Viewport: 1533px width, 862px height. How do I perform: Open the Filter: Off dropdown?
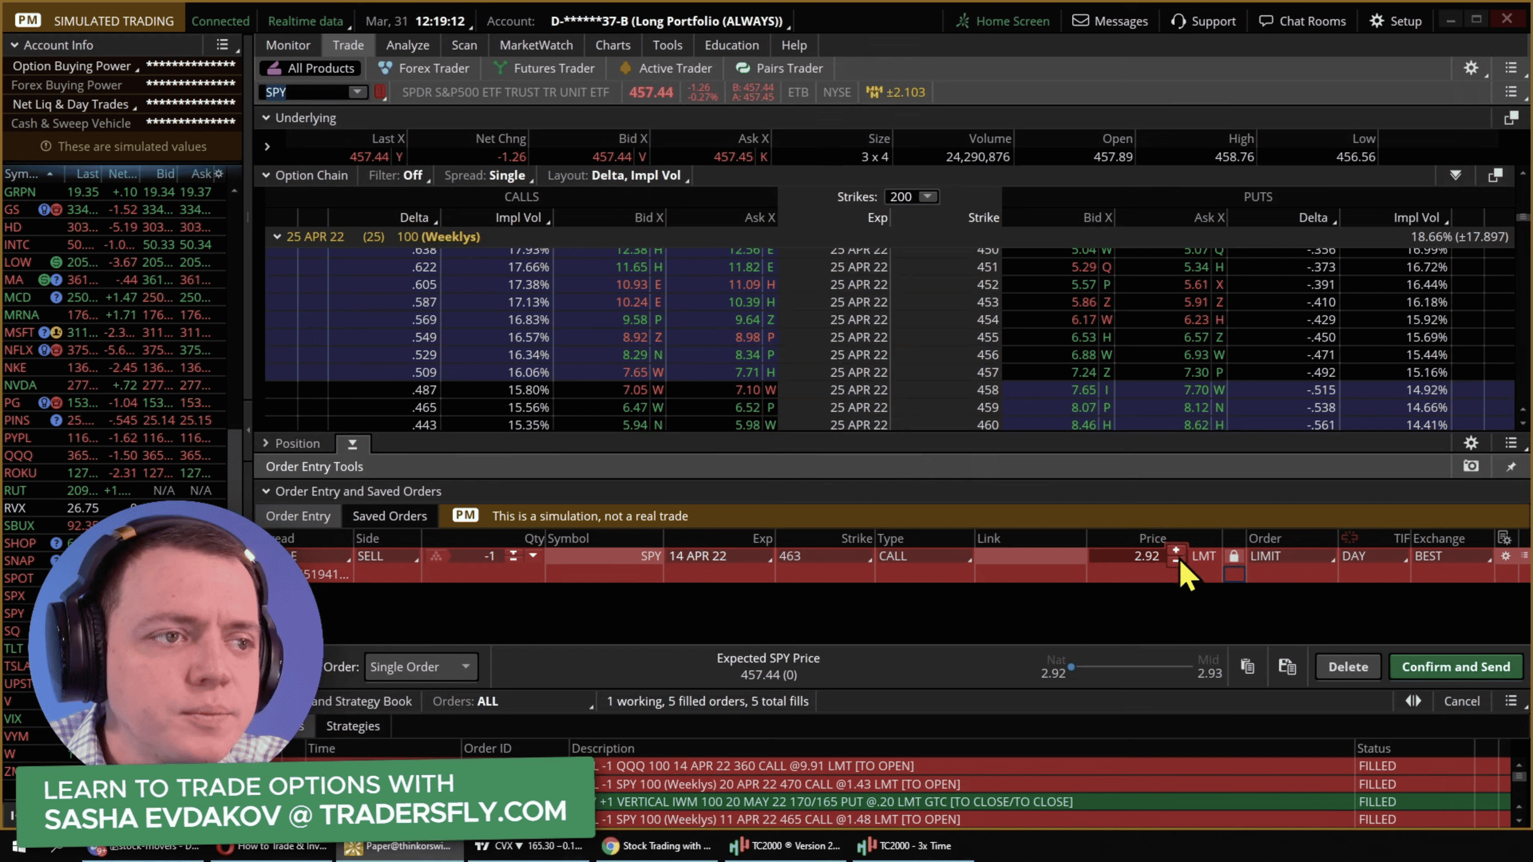[399, 176]
